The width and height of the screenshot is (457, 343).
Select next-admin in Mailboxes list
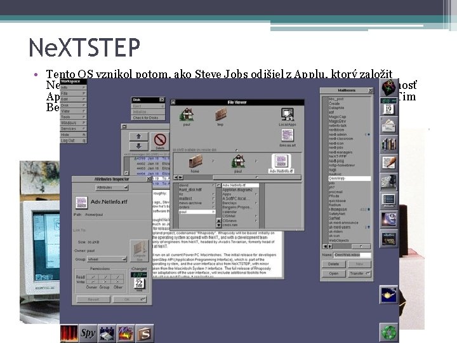(350, 135)
